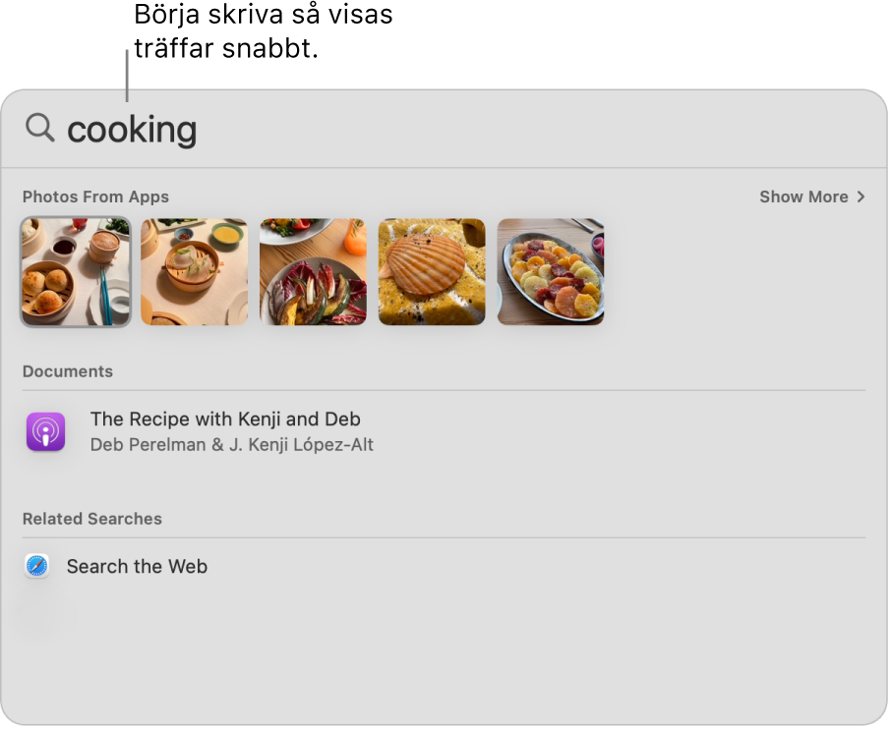Screen dimensions: 892x729
Task: Select the roasted vegetable salad photo
Action: tap(313, 272)
